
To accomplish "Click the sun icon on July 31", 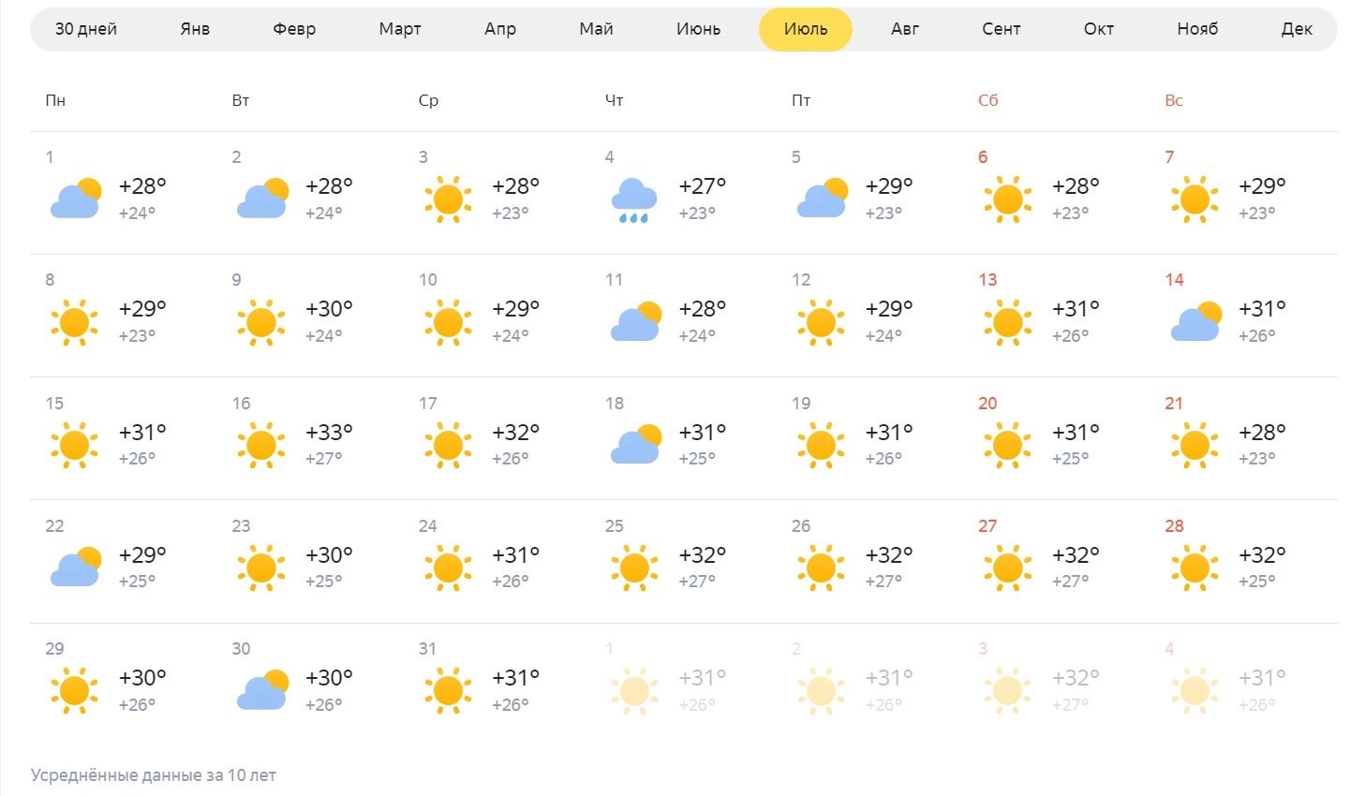I will [448, 690].
